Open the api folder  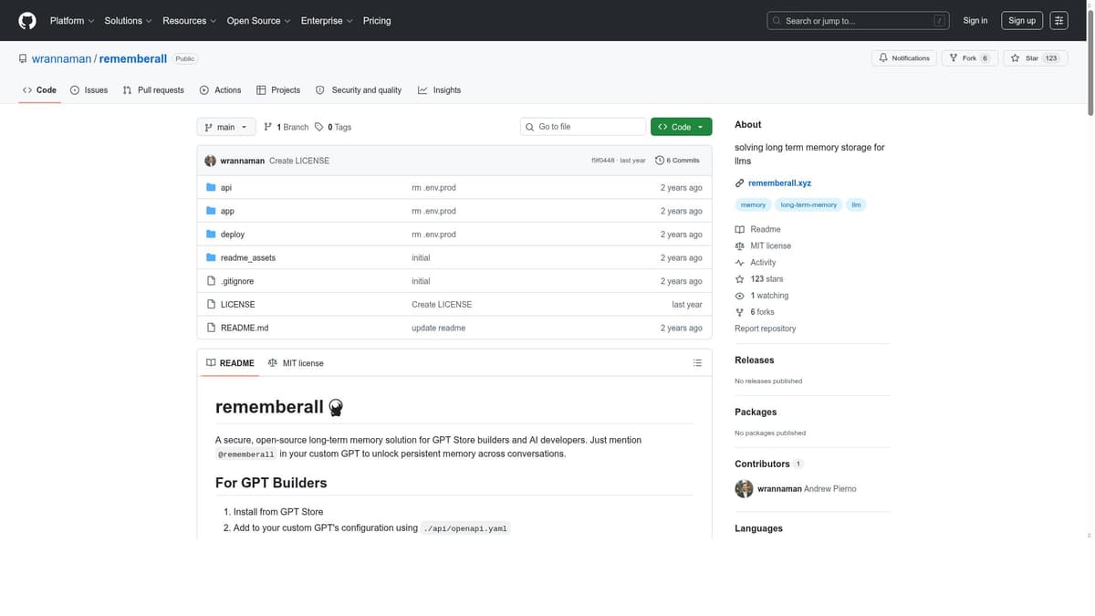coord(225,188)
